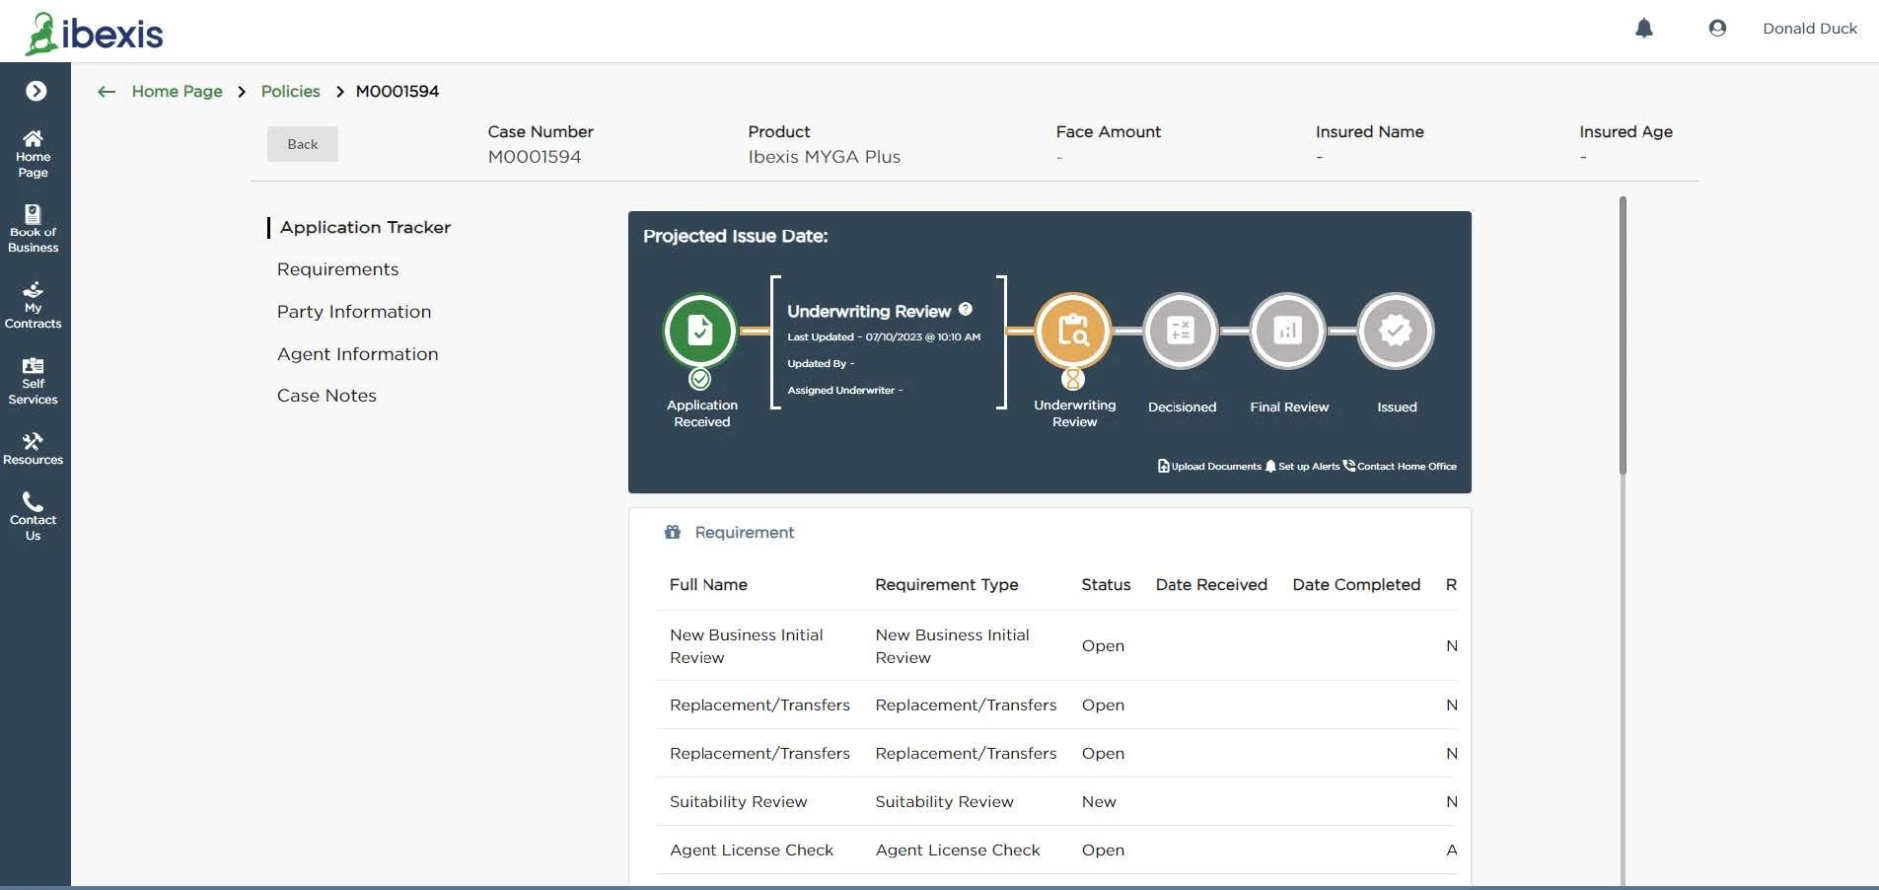
Task: Select the Requirements tab
Action: pyautogui.click(x=337, y=269)
